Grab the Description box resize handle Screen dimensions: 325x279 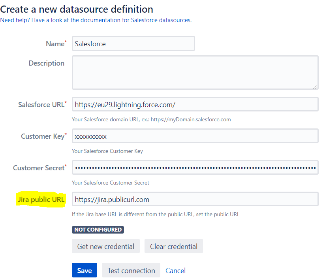coord(315,86)
